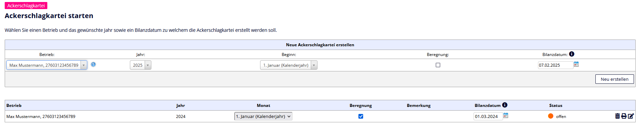Expand the Jahr 2025 dropdown
The image size is (638, 124).
tap(141, 65)
